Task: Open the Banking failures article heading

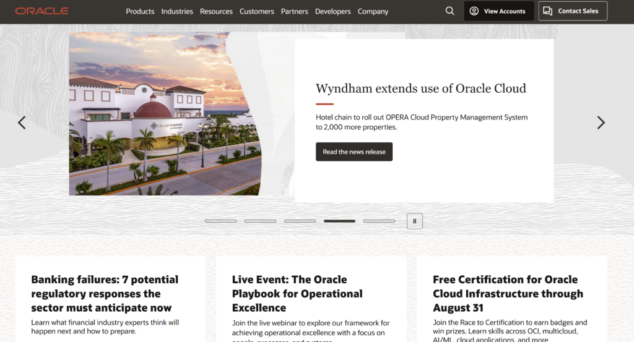Action: (105, 294)
